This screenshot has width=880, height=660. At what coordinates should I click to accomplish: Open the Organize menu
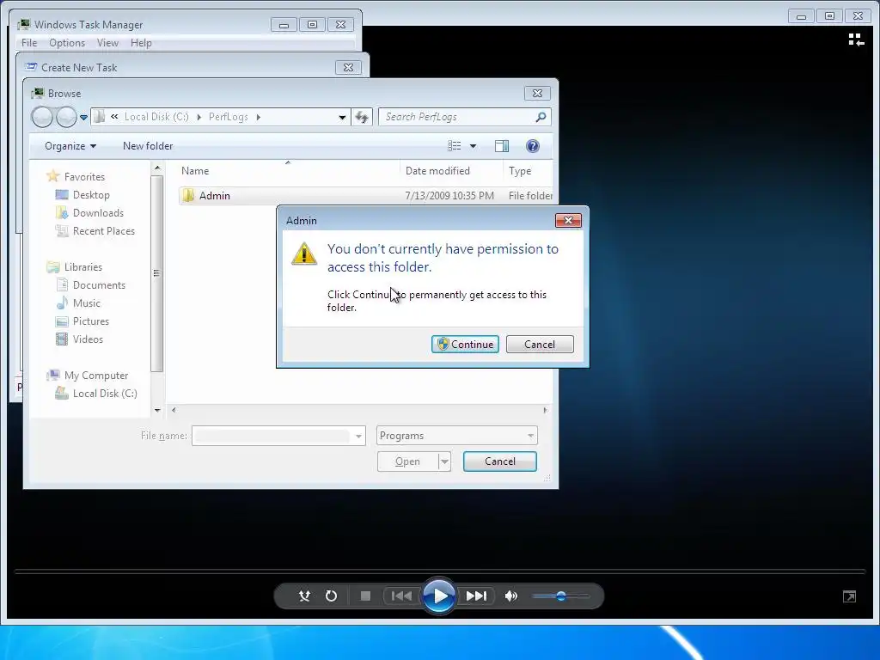[x=70, y=146]
